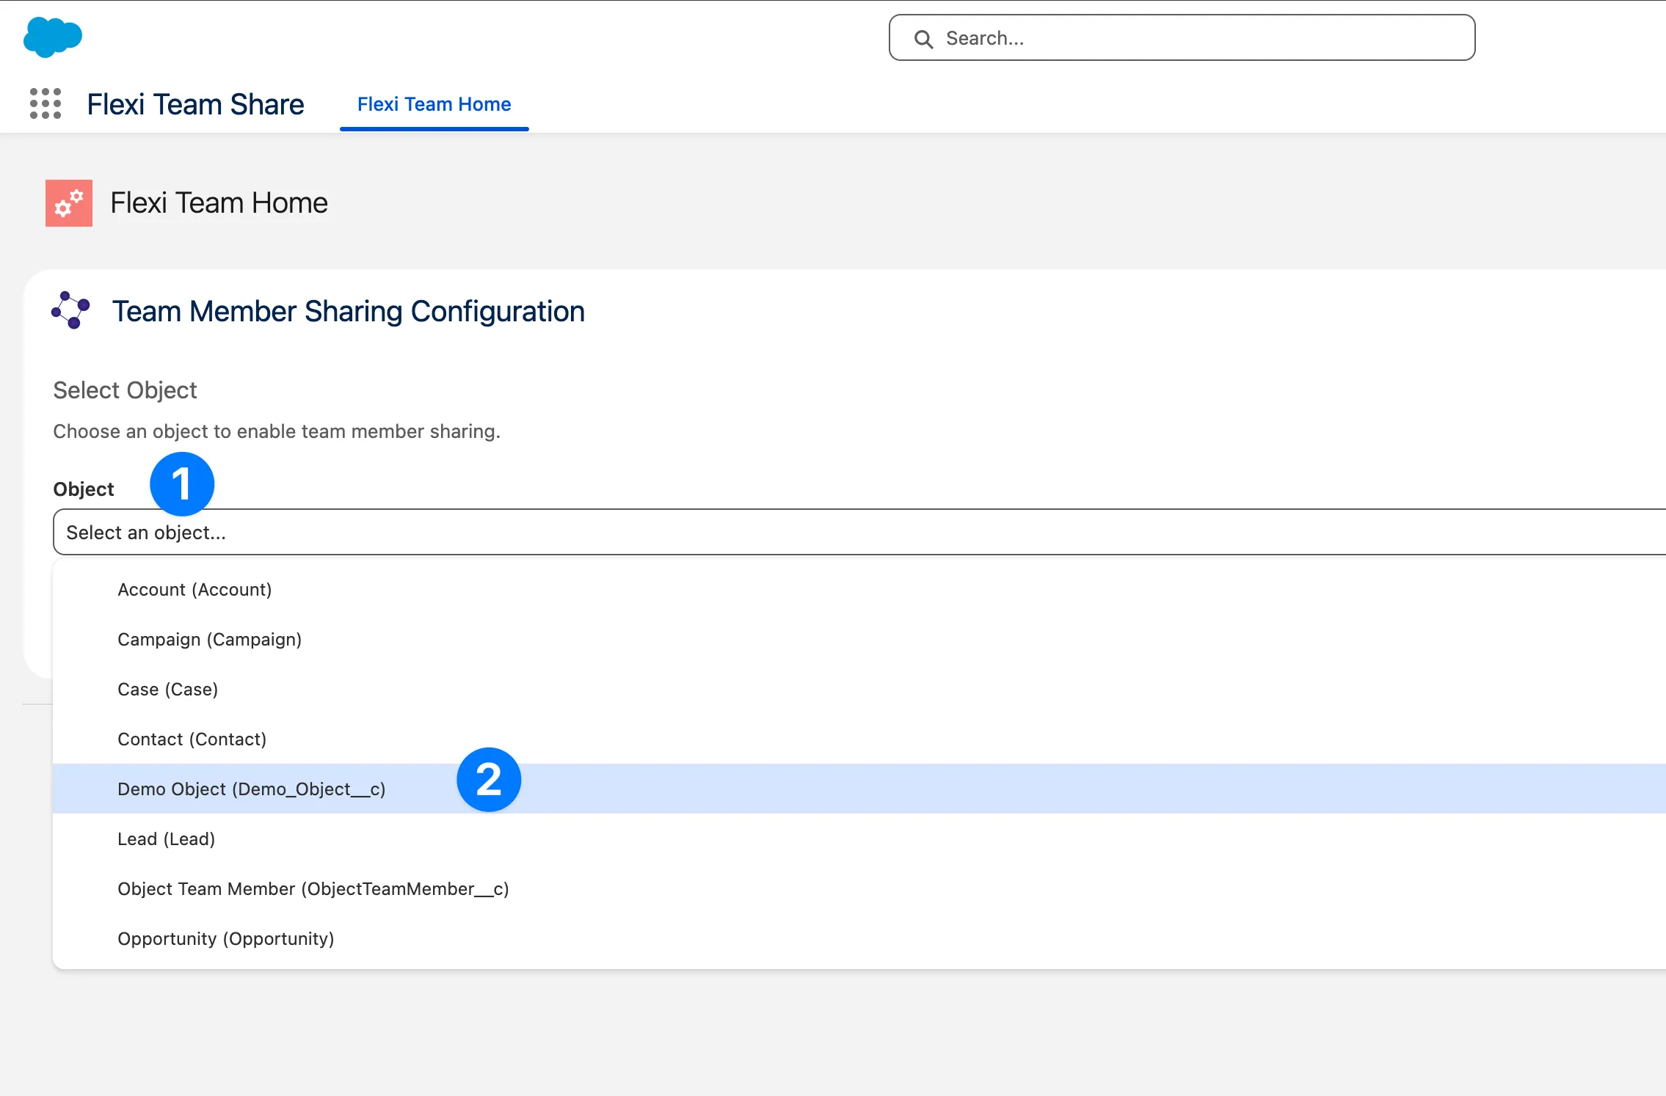
Task: Click the Team Member Sharing Configuration icon
Action: [x=71, y=310]
